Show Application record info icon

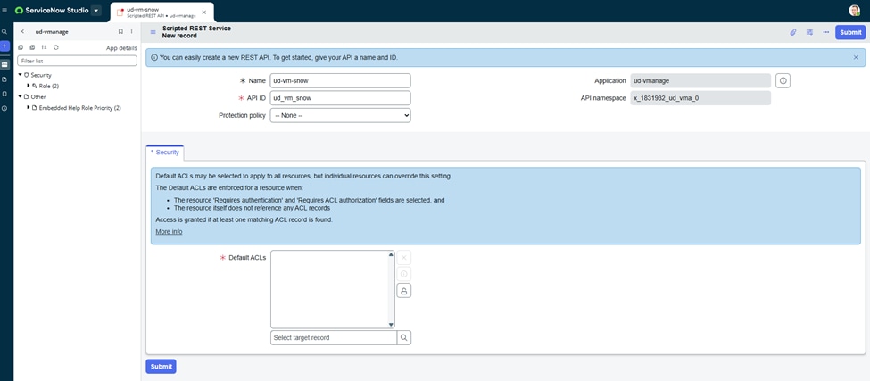point(783,80)
